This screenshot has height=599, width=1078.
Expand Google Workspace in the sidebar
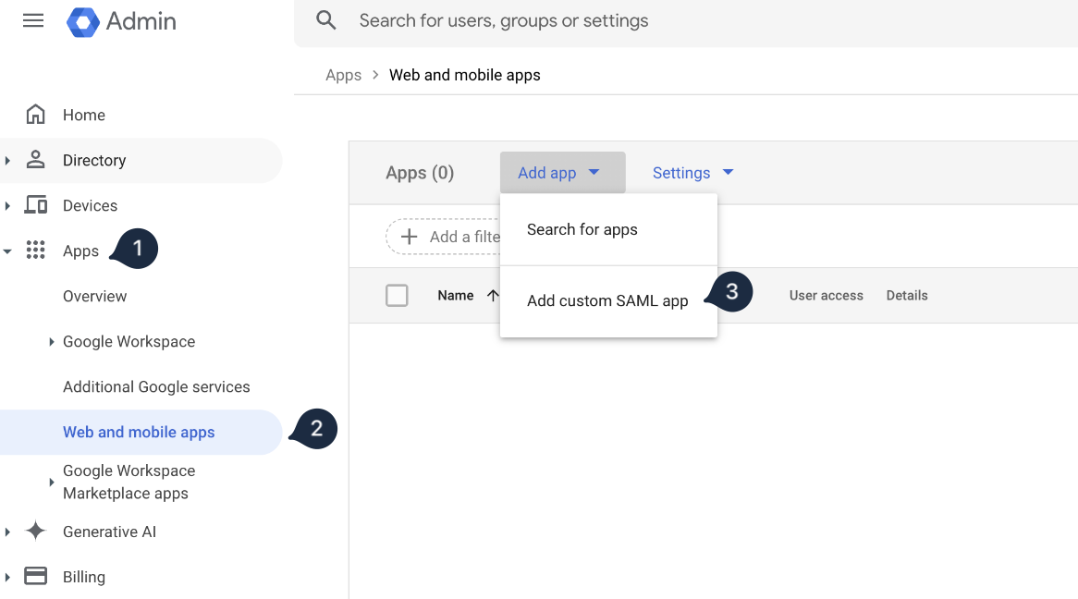51,341
